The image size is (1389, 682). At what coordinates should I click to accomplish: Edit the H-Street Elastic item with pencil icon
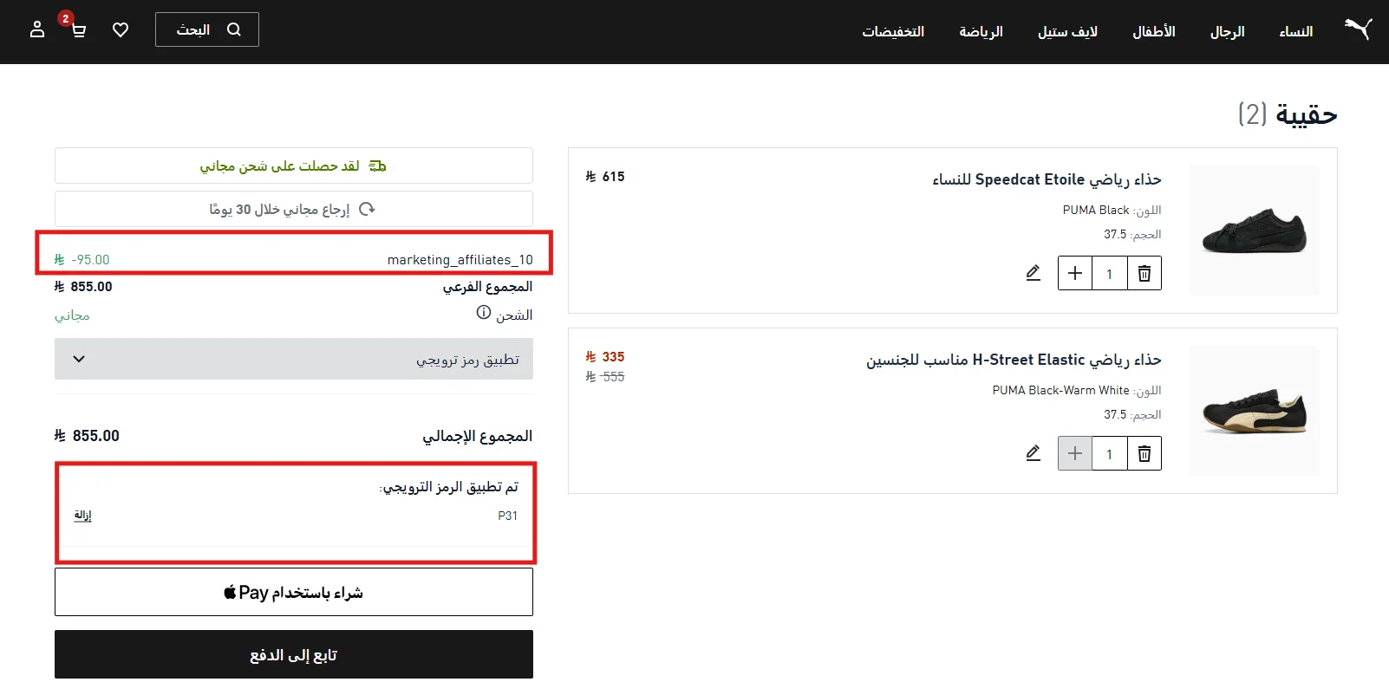pos(1033,453)
